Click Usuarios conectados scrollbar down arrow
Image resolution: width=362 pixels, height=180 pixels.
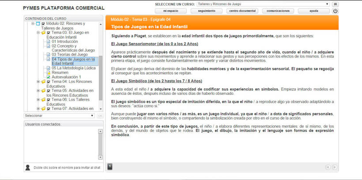pyautogui.click(x=100, y=157)
